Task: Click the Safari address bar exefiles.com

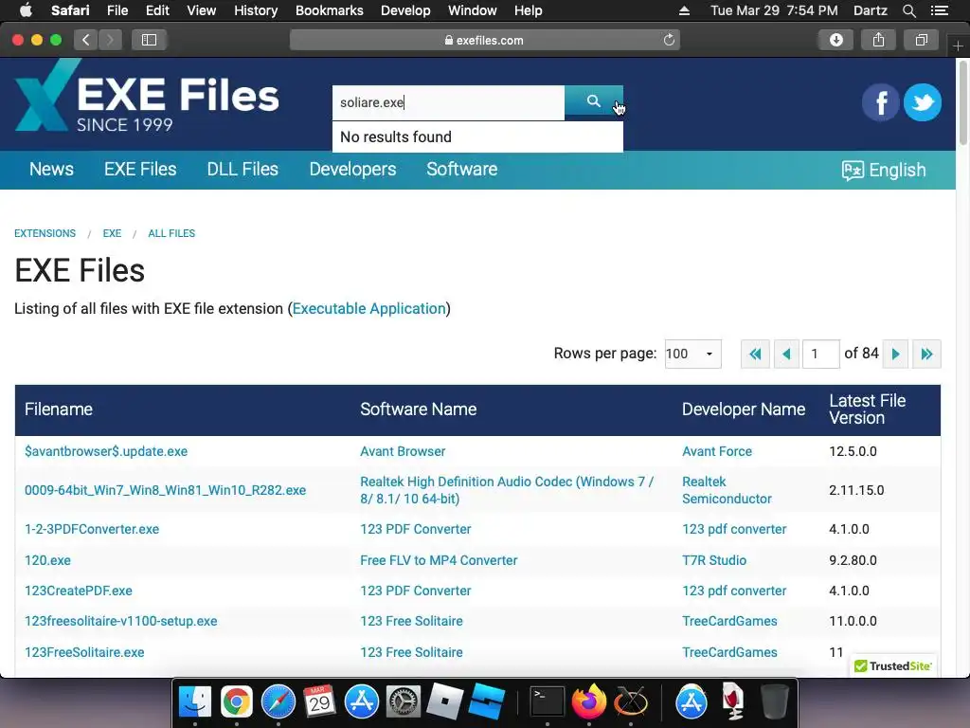Action: pos(484,40)
